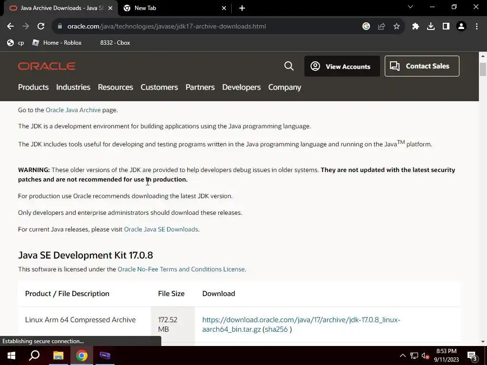Viewport: 487px width, 365px height.
Task: Open Oracle site search magnifier
Action: 289,66
